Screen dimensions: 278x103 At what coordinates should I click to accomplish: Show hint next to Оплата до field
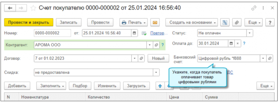tap(244, 43)
